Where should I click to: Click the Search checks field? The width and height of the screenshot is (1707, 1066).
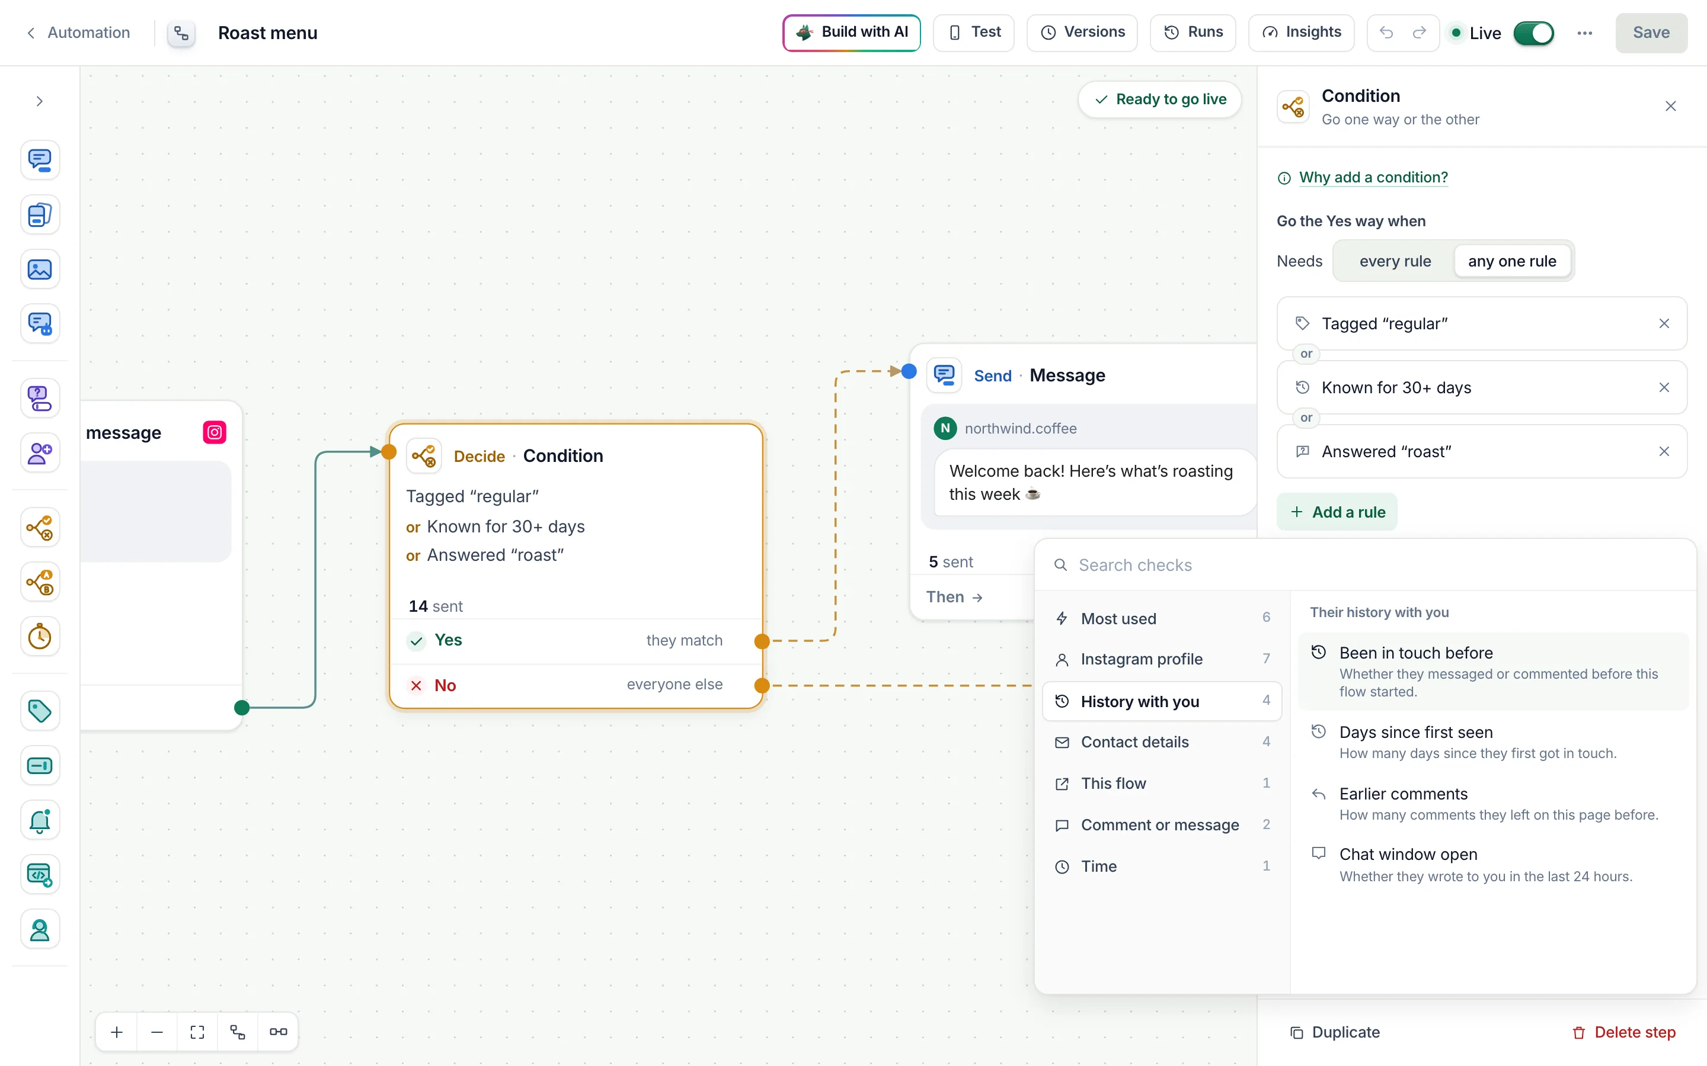tap(1365, 565)
